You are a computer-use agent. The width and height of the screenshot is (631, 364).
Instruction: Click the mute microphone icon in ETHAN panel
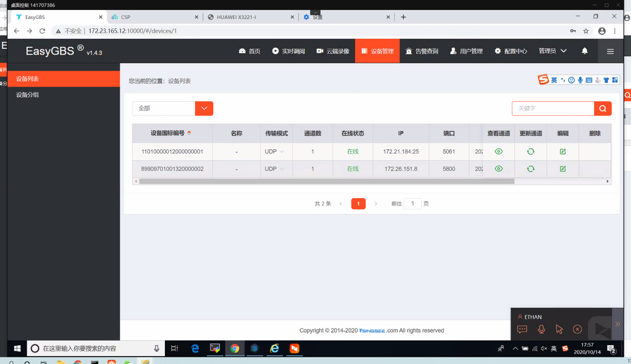541,329
